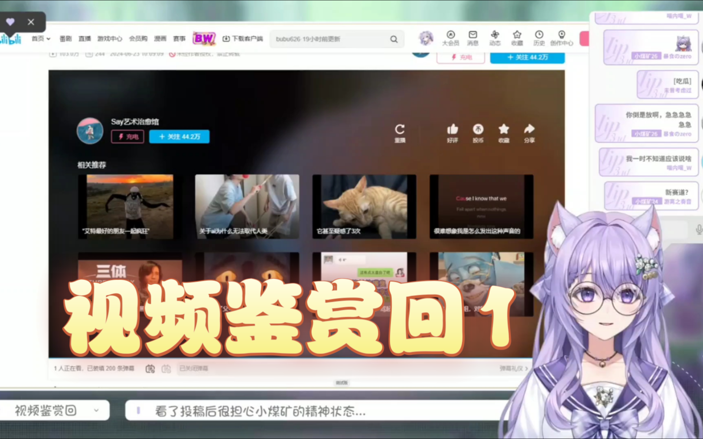This screenshot has height=439, width=703.
Task: Click the [吃瓜] chat message
Action: tap(667, 85)
